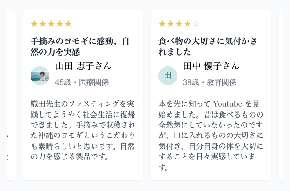Show the next review card at right edge
Screen dimensions: 290x191
(x=284, y=94)
